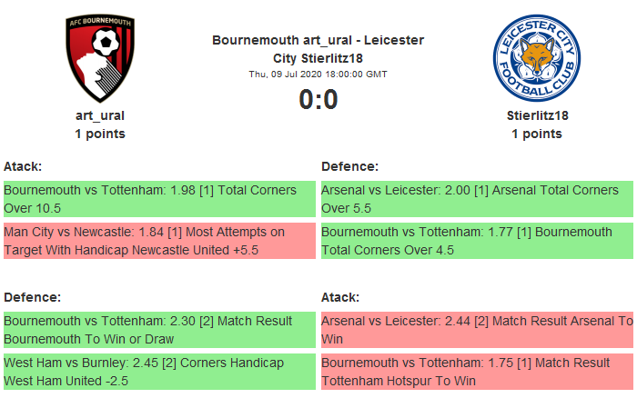Open the art_ural player name
This screenshot has width=637, height=418.
click(x=100, y=115)
